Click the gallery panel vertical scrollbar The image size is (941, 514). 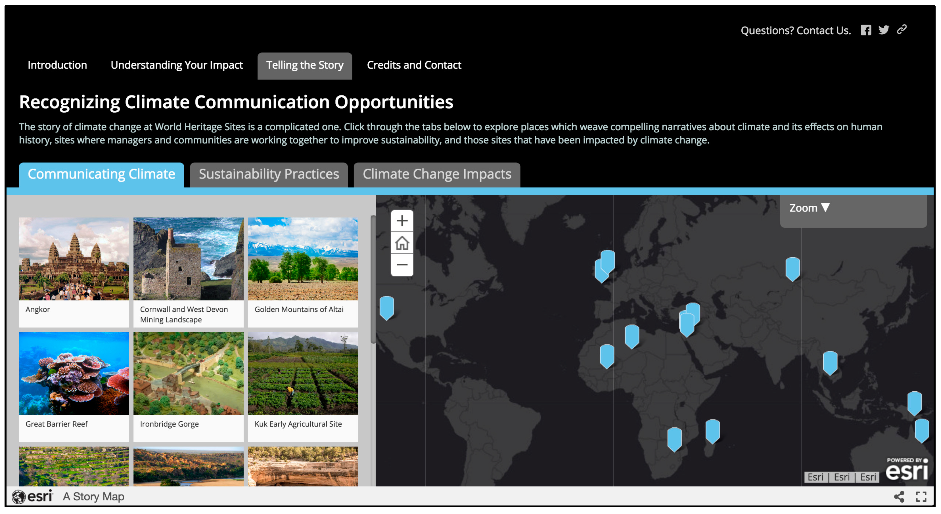[373, 279]
